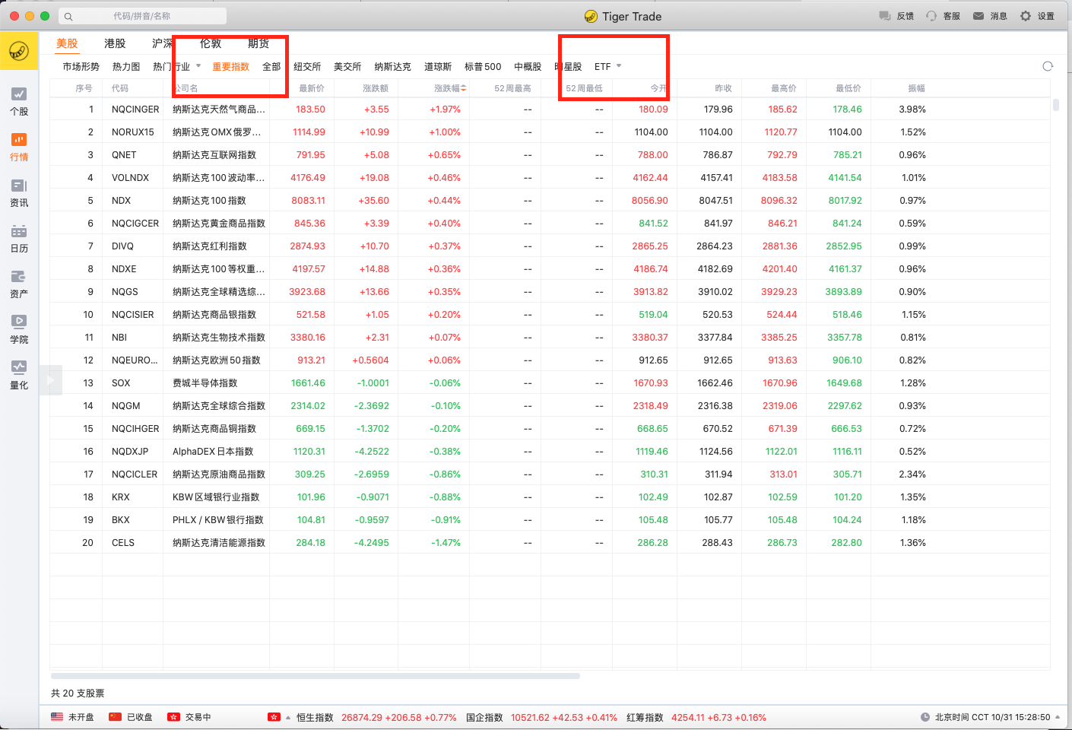Show 纽交所 listings
This screenshot has width=1072, height=730.
[x=307, y=67]
